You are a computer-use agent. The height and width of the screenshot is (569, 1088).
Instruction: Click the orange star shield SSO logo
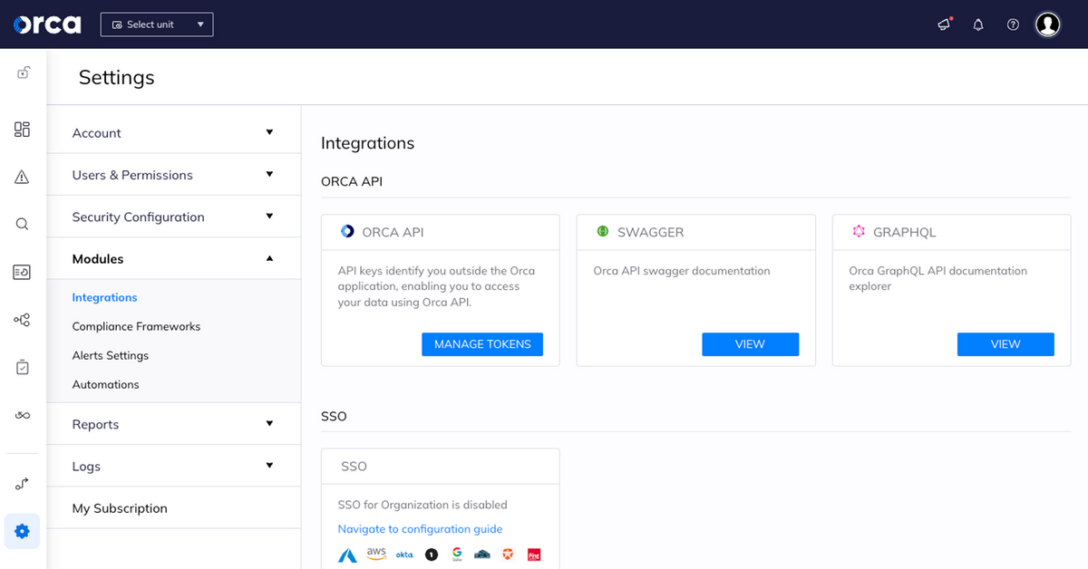click(508, 555)
